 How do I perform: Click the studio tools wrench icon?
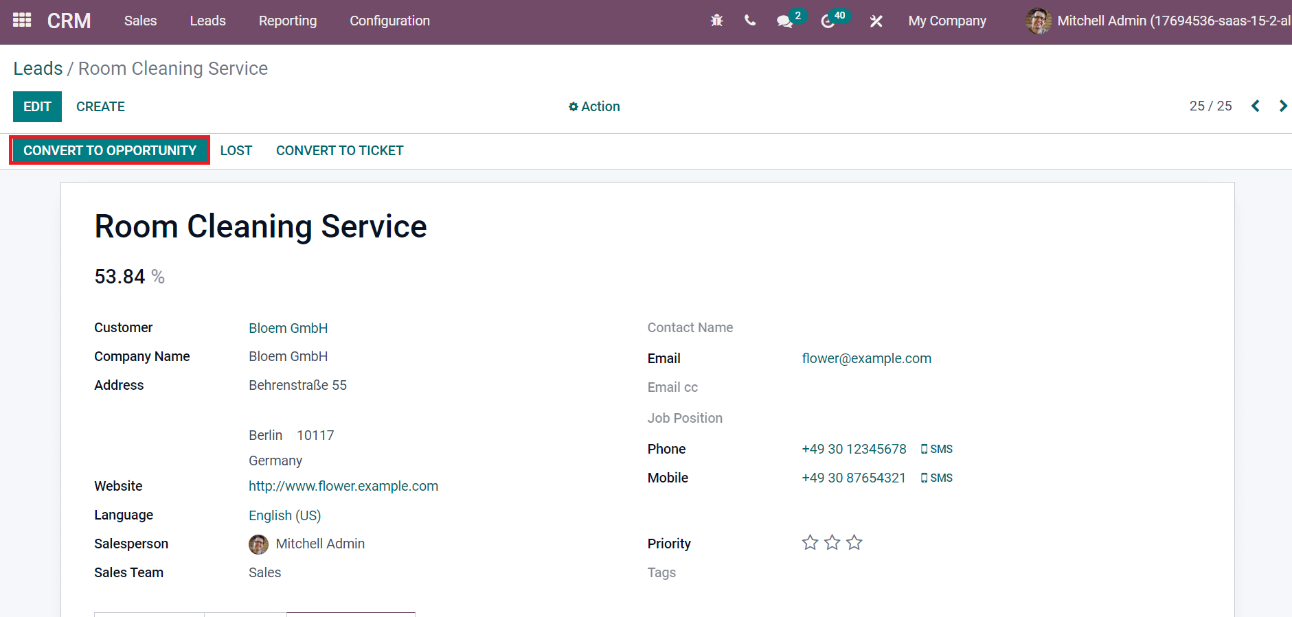click(x=876, y=21)
